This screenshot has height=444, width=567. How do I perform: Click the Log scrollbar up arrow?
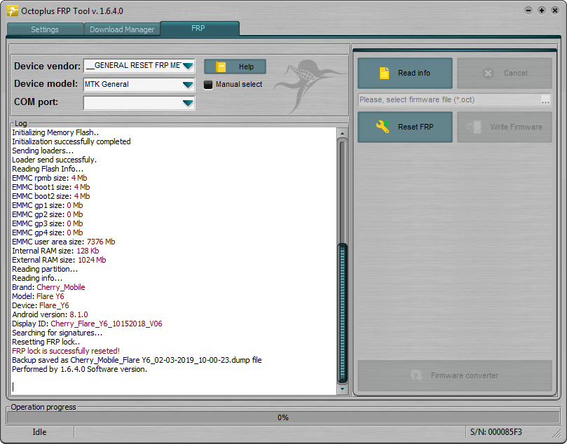click(x=342, y=133)
